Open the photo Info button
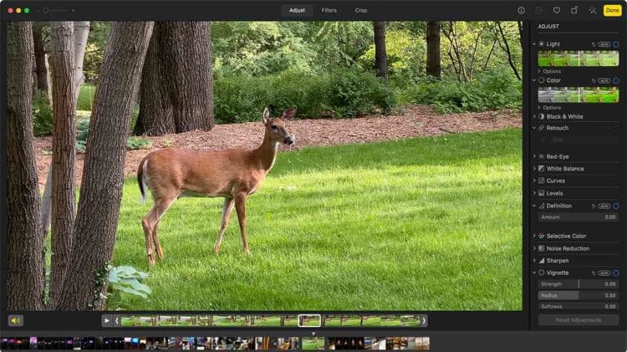Screen dimensions: 627x352 pyautogui.click(x=521, y=10)
